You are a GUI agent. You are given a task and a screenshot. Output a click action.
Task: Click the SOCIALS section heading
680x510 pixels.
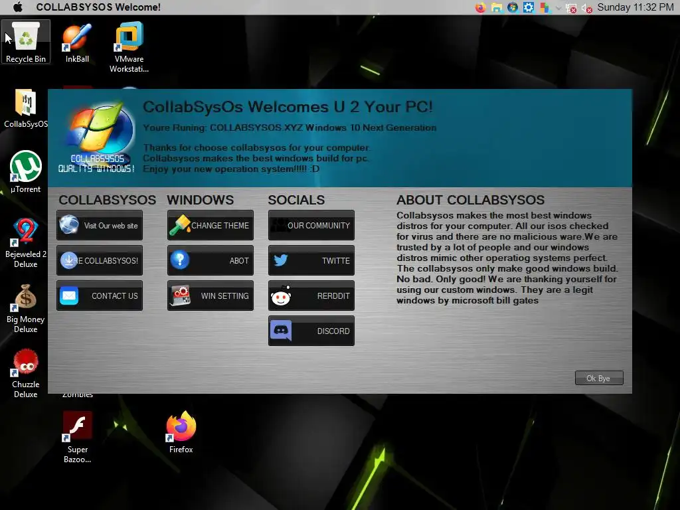(296, 200)
